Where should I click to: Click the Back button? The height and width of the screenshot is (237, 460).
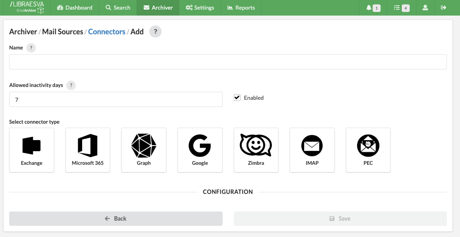(x=116, y=219)
